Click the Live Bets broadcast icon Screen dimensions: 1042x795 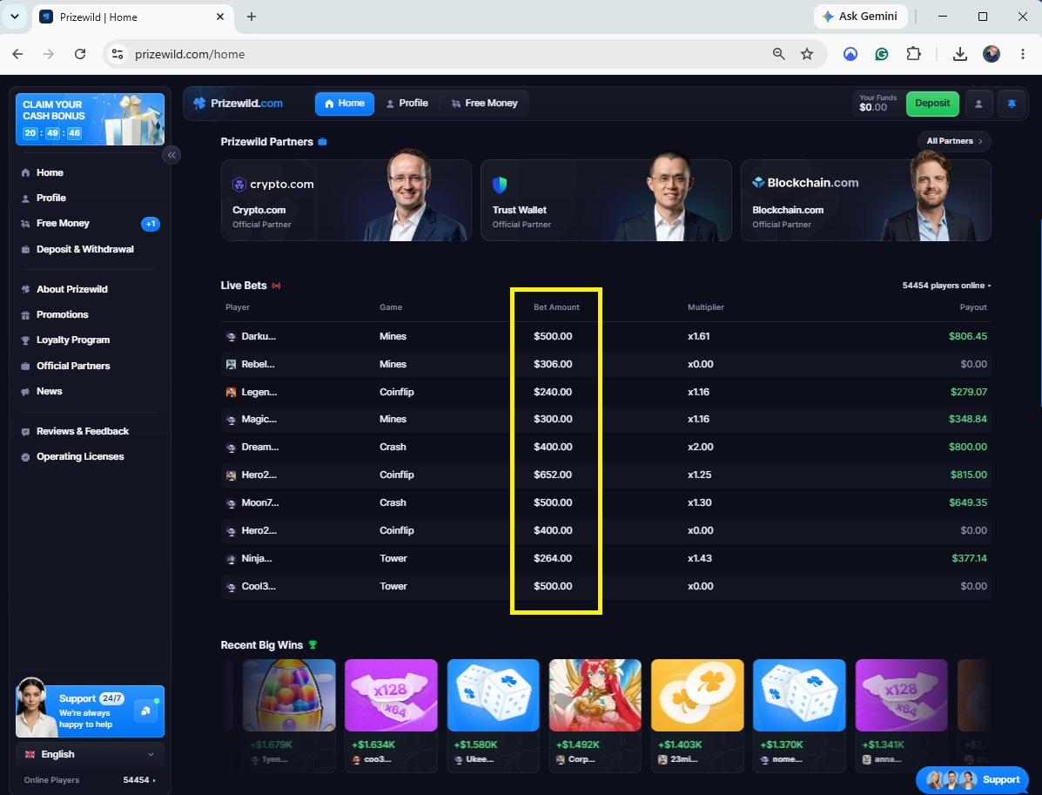(276, 286)
